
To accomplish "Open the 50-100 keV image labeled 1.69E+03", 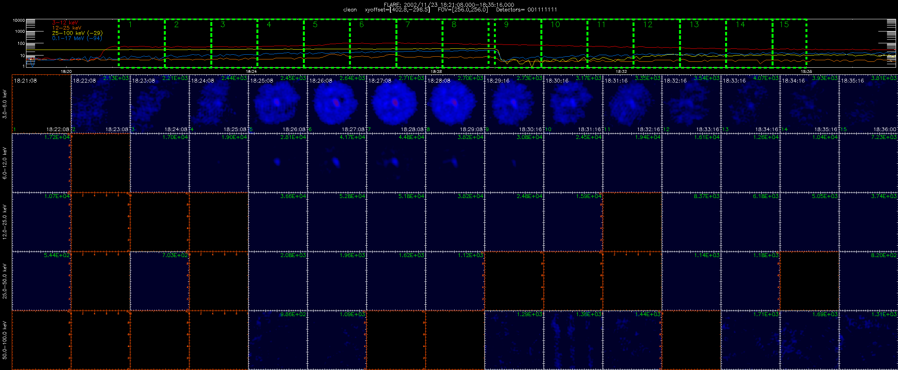I will pos(809,340).
